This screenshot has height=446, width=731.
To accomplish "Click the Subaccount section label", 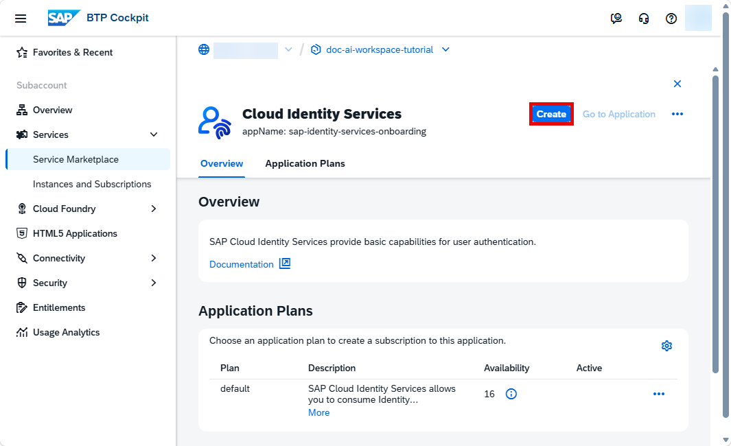I will coord(42,85).
